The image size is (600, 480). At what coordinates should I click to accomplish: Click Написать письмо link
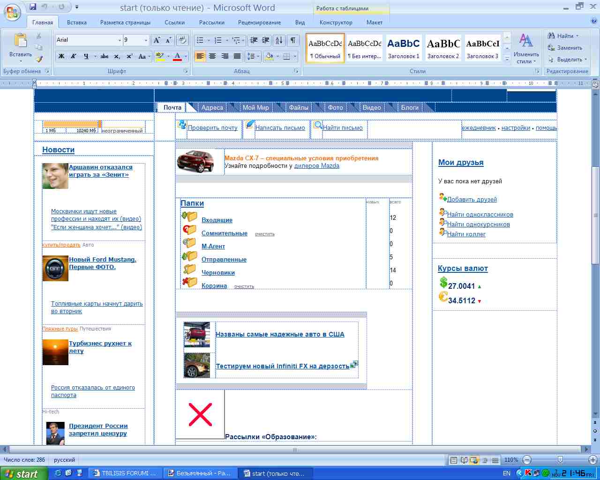coord(280,127)
